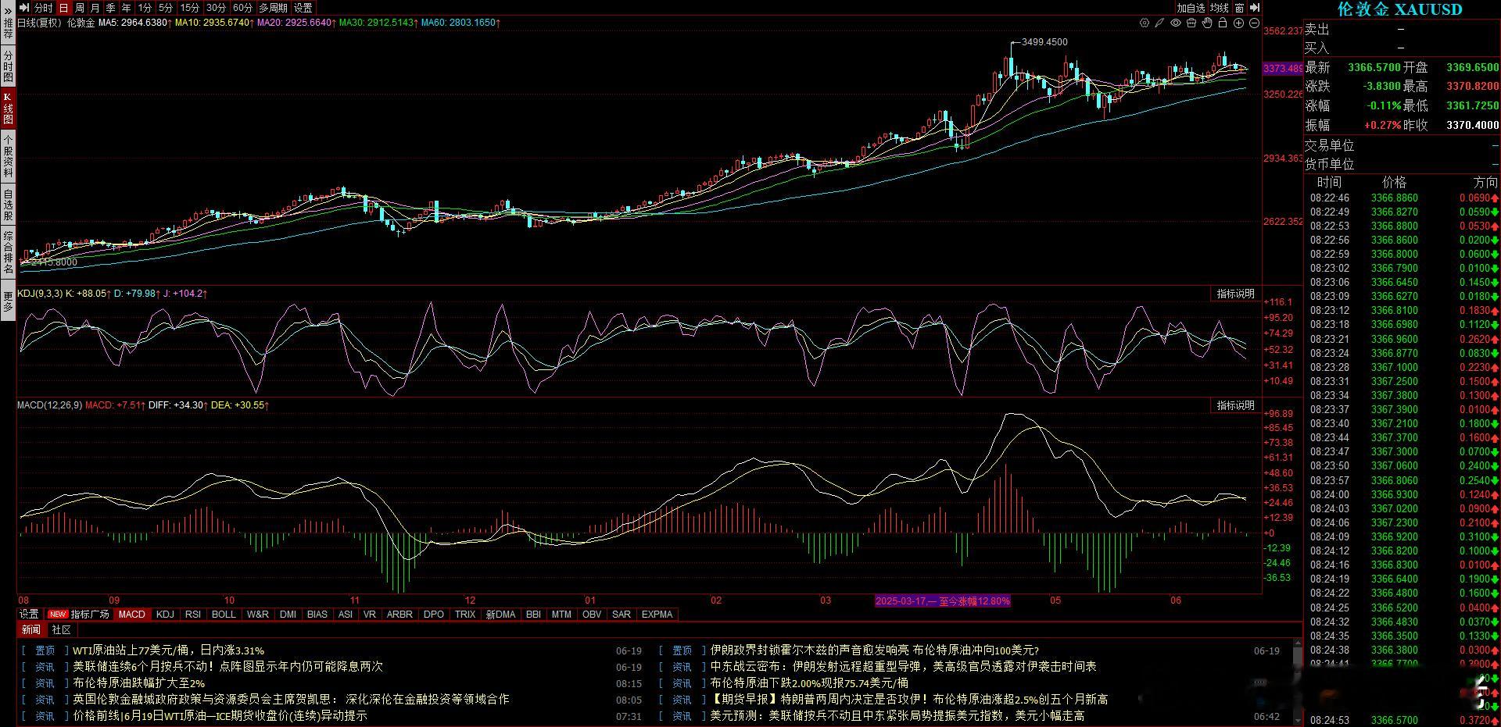Viewport: 1501px width, 727px height.
Task: Zoom out chart with minus icon
Action: pos(1254,23)
